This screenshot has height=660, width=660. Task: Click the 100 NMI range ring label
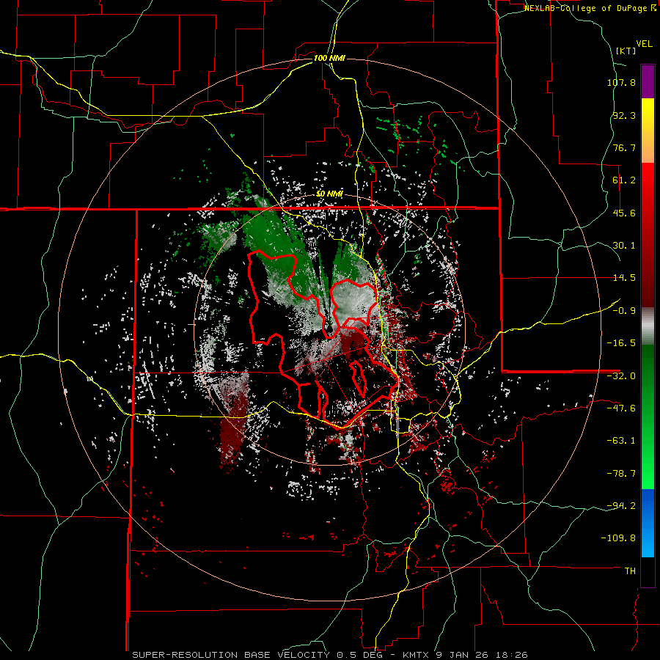(x=329, y=58)
